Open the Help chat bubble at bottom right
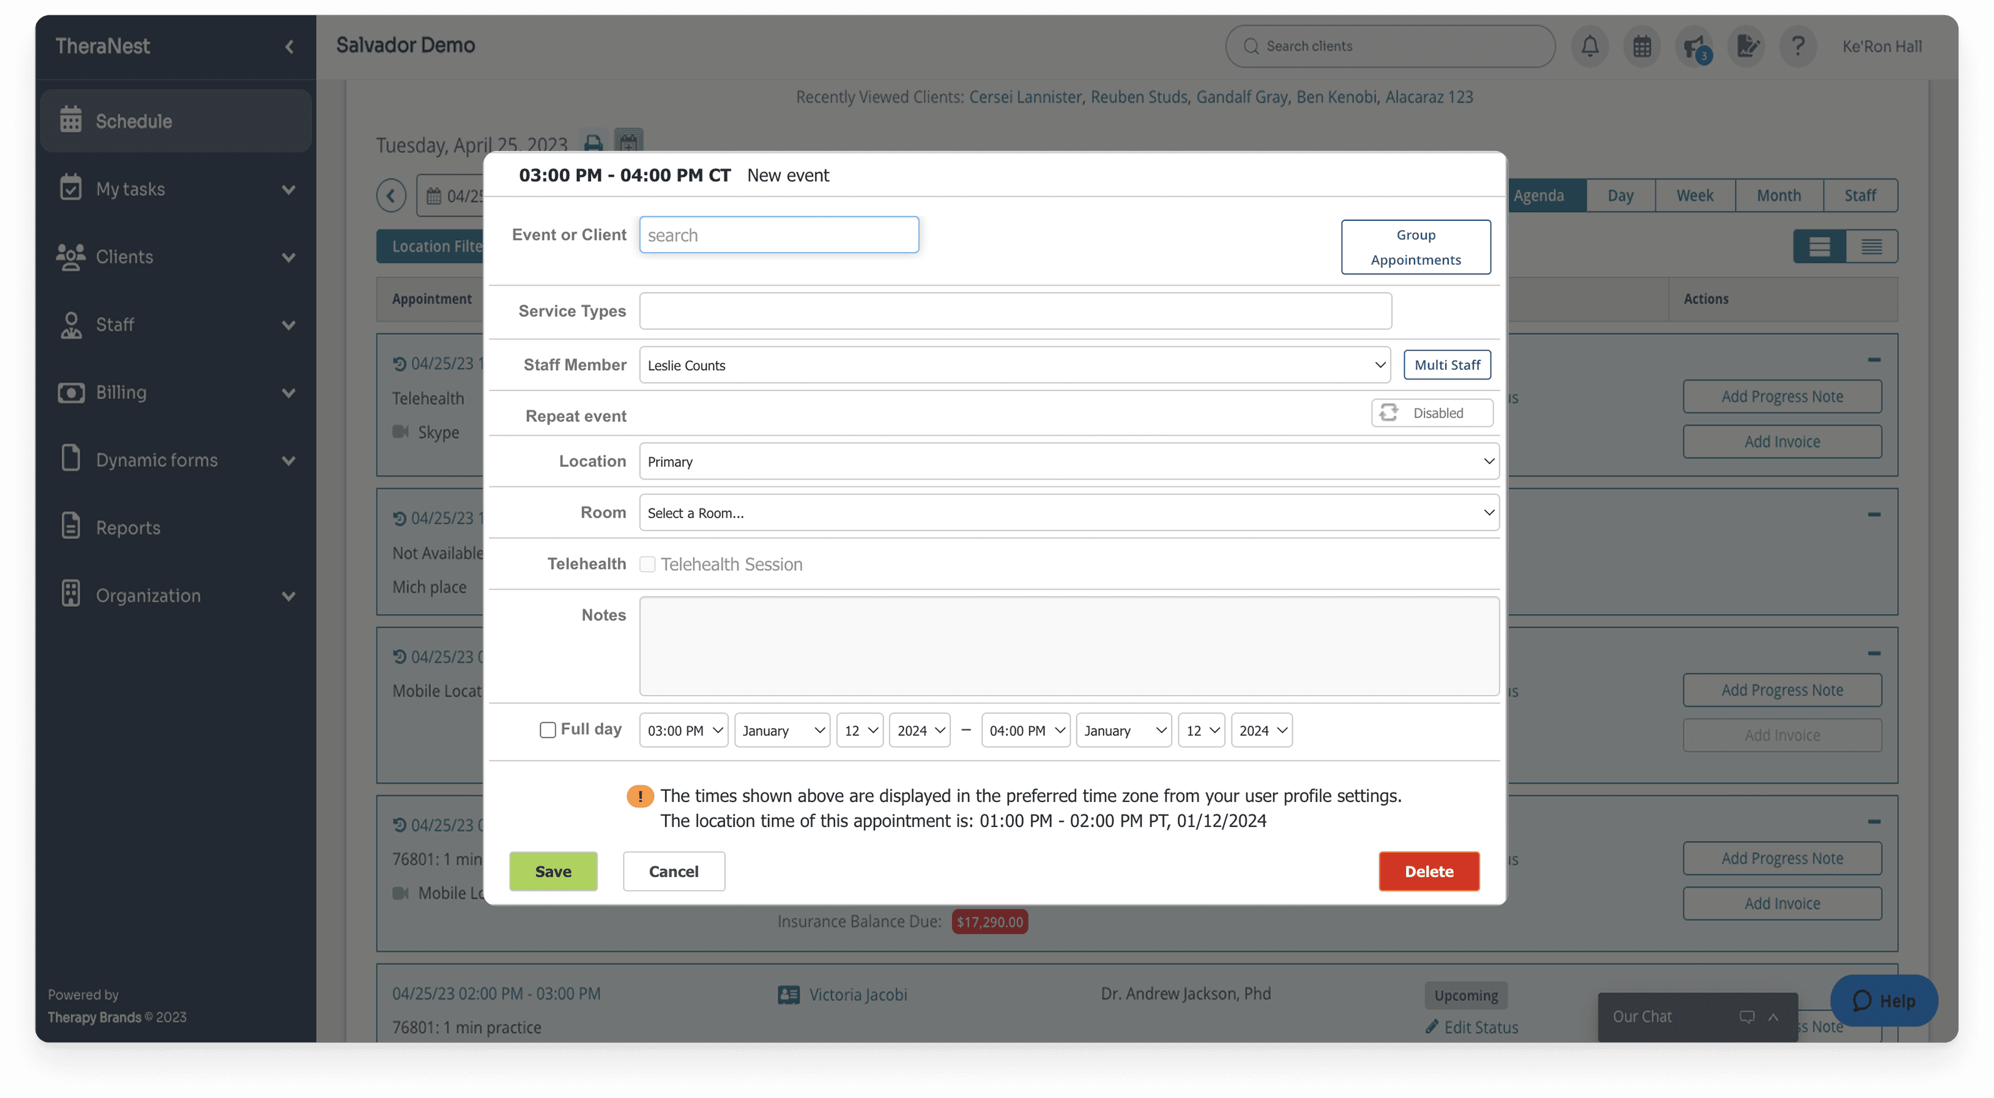This screenshot has height=1098, width=1994. [1883, 1000]
